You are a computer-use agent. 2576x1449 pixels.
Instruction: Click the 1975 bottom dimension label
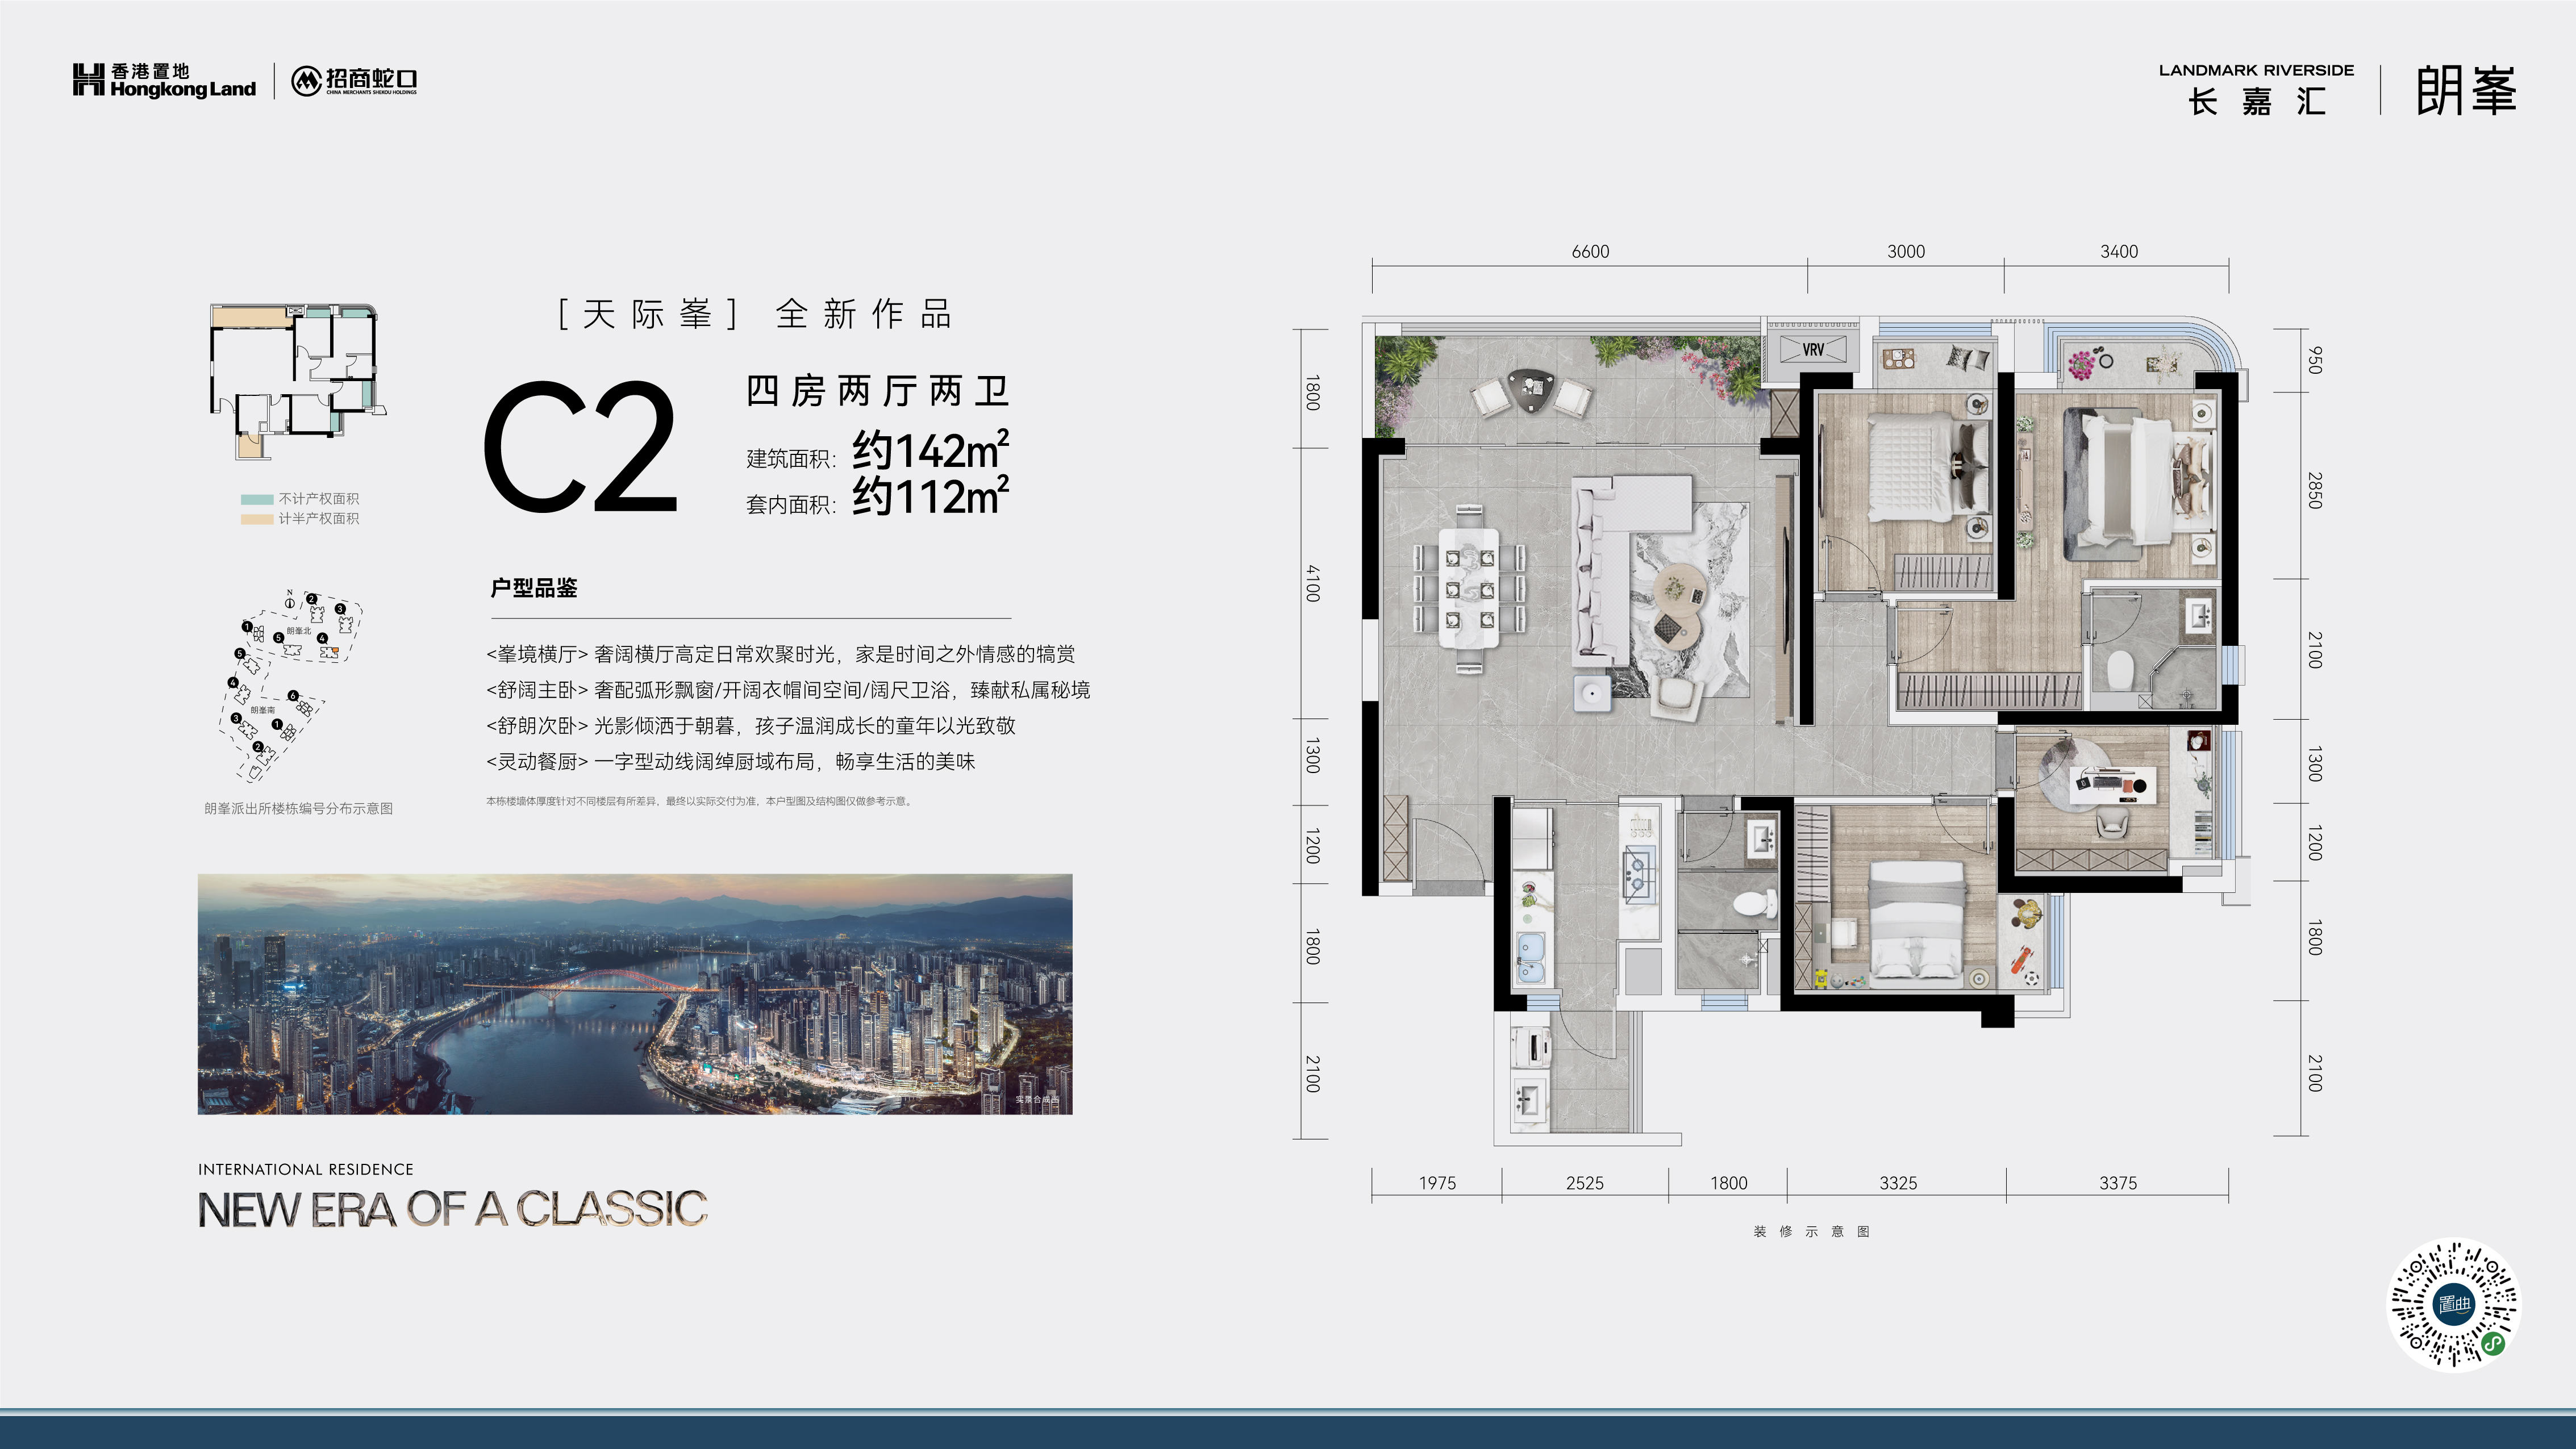pyautogui.click(x=1437, y=1183)
